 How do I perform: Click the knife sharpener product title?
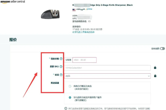(102, 5)
